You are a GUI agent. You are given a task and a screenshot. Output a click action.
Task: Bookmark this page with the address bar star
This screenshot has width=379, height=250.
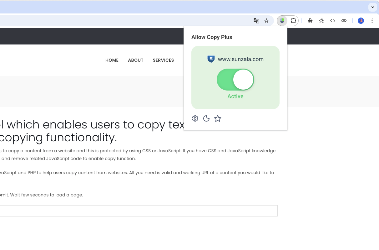point(266,20)
